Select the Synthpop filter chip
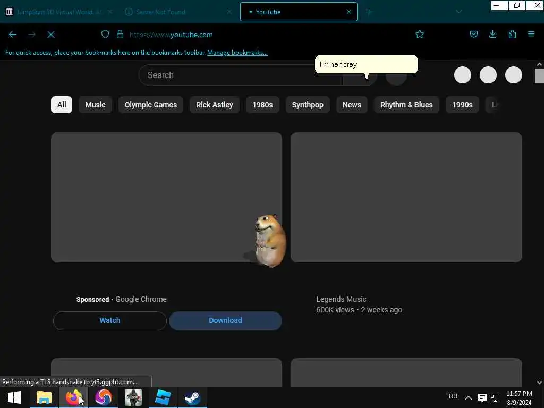Screen dimensions: 544x408 (x=308, y=105)
